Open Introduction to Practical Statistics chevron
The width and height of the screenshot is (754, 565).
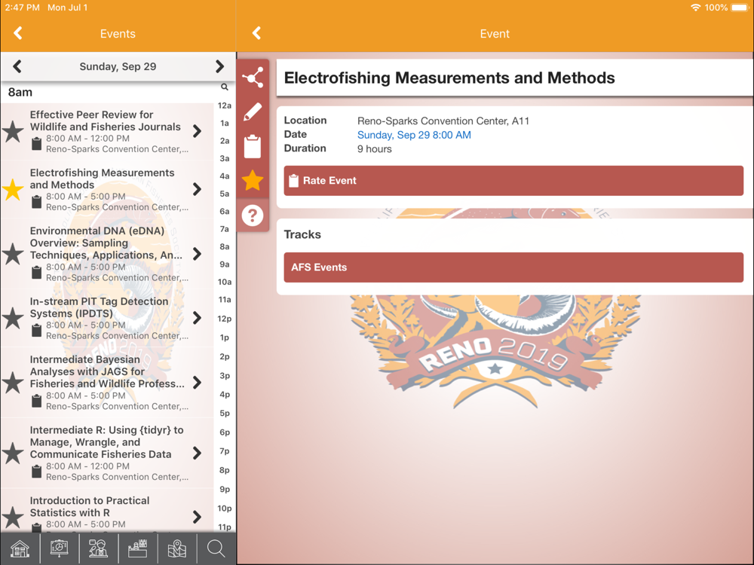pos(197,517)
